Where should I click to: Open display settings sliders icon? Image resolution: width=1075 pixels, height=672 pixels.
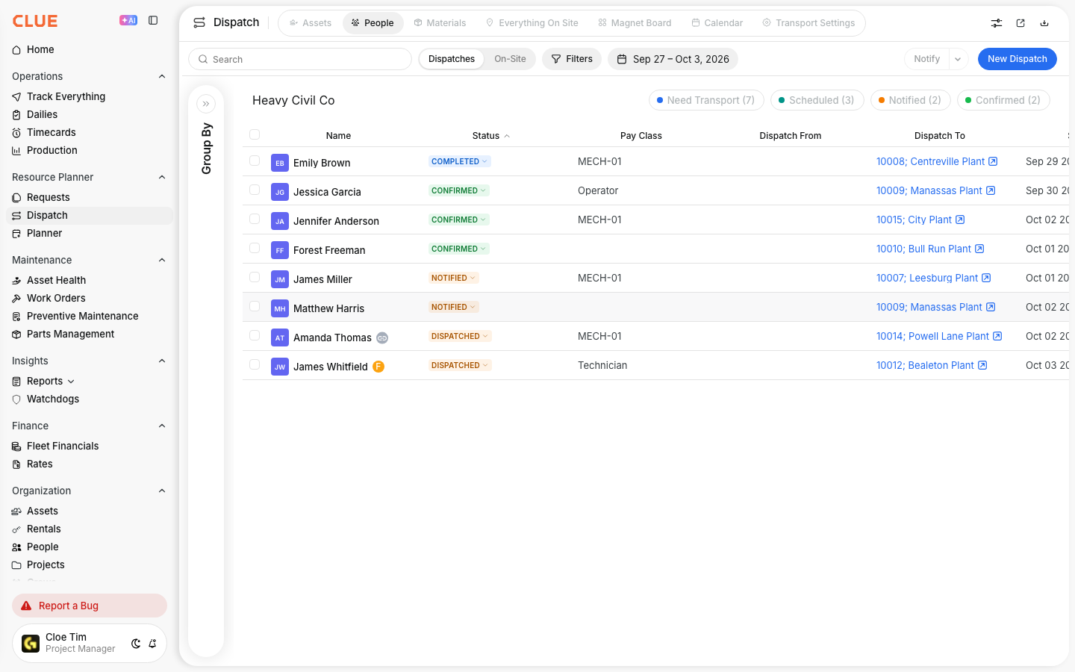pyautogui.click(x=997, y=23)
